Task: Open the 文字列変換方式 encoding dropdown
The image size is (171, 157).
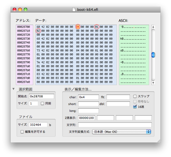Action: 122,132
